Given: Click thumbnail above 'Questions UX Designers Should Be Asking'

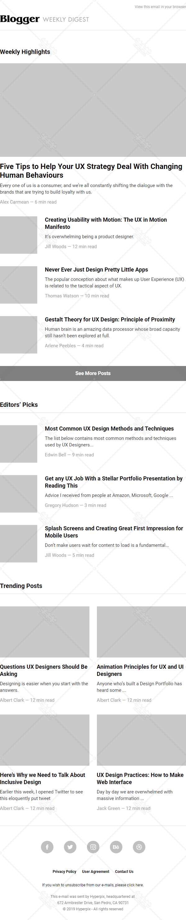Looking at the screenshot, I should [44, 632].
